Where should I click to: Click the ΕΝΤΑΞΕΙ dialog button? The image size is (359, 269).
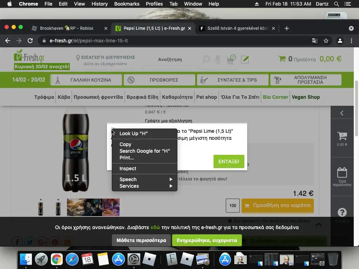(229, 161)
